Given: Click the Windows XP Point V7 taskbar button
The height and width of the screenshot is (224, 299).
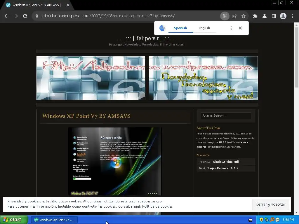Looking at the screenshot, I should 54,220.
